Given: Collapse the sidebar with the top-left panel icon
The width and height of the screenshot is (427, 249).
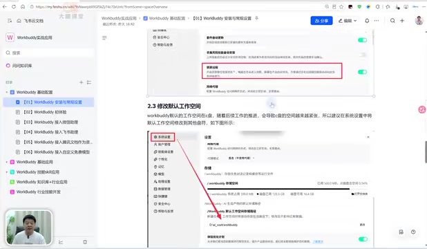Looking at the screenshot, I should (x=10, y=21).
